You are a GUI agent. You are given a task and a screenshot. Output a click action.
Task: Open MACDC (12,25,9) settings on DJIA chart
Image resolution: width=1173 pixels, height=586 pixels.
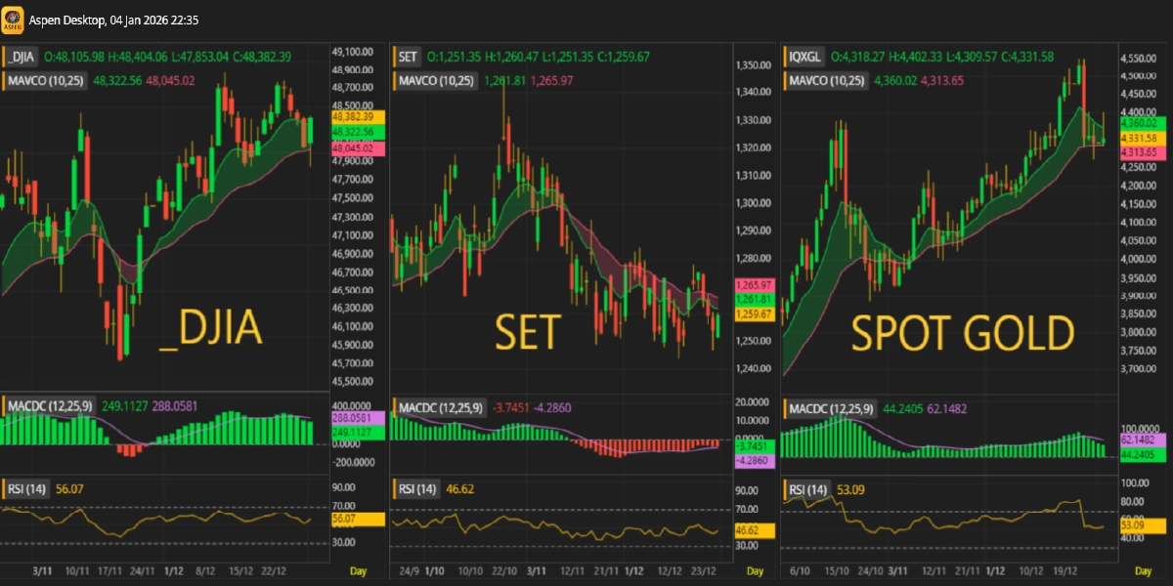[x=48, y=403]
